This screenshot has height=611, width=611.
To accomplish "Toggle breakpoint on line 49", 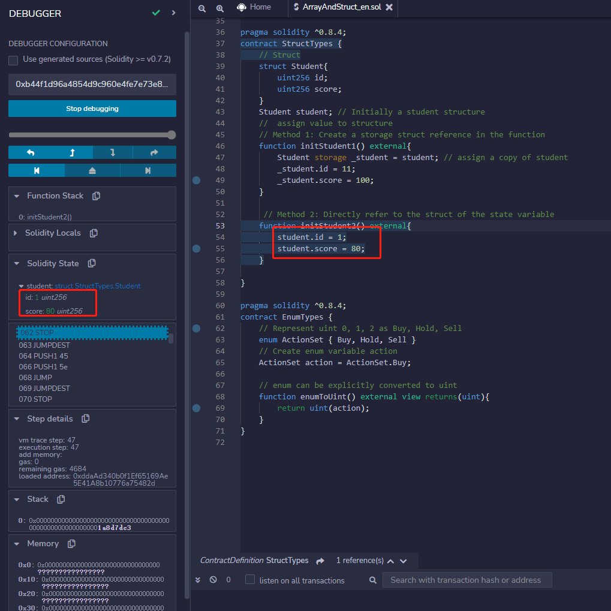I will (x=196, y=180).
